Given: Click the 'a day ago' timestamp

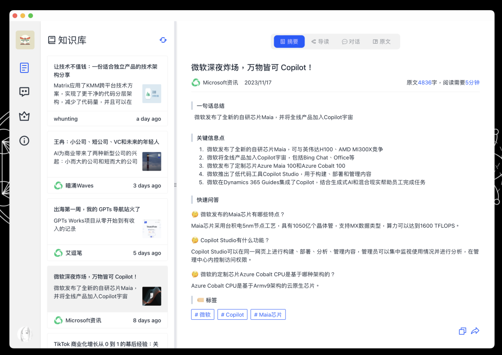Looking at the screenshot, I should [149, 119].
